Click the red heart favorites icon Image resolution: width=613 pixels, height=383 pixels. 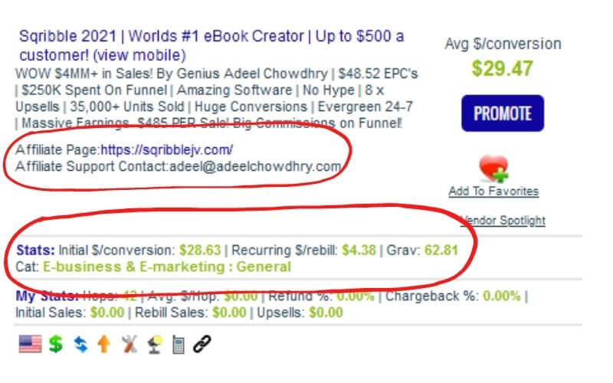493,169
